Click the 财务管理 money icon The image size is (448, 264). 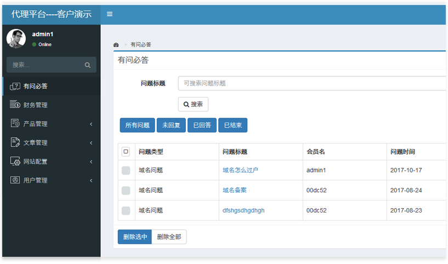[15, 105]
